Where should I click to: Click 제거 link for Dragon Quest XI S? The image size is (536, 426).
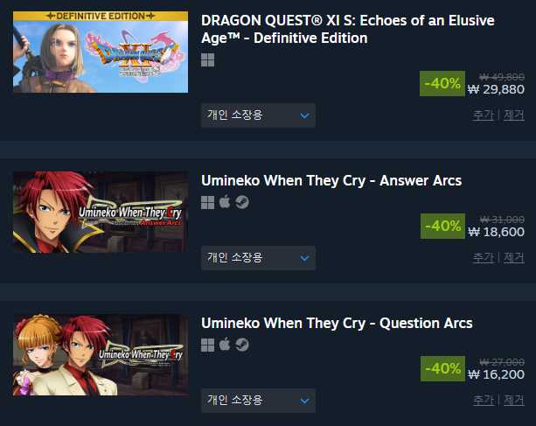(514, 115)
